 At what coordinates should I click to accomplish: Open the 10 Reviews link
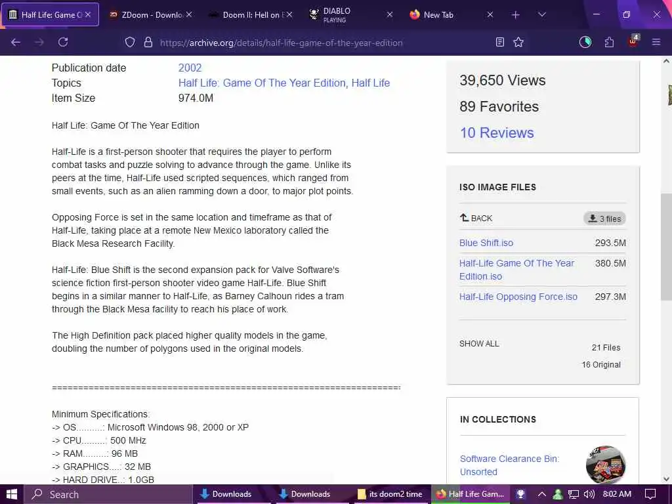pyautogui.click(x=497, y=133)
